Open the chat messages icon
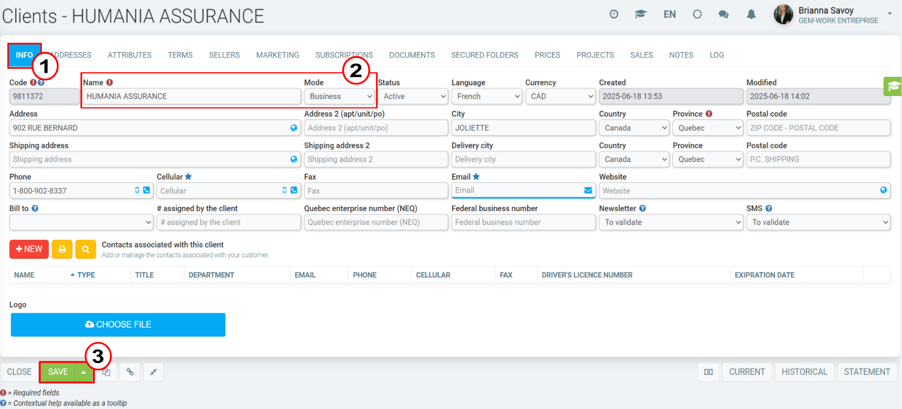This screenshot has height=409, width=902. point(724,14)
